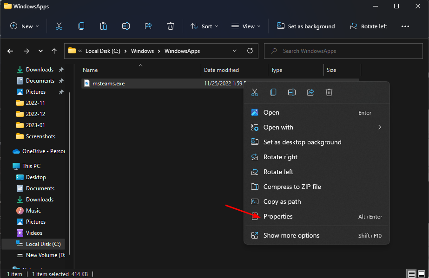Image resolution: width=429 pixels, height=278 pixels.
Task: Open the New item dropdown
Action: point(25,26)
